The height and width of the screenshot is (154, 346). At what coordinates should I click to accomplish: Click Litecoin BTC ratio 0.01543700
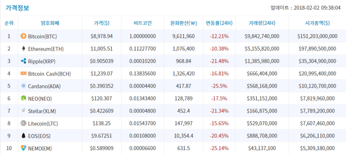click(x=142, y=123)
